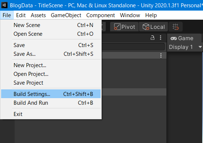203x143 pixels.
Task: Choose New Scene from File menu
Action: point(51,25)
